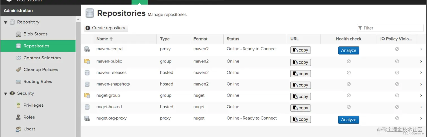
Task: Click the Cleanup Policies broom icon
Action: tap(18, 69)
